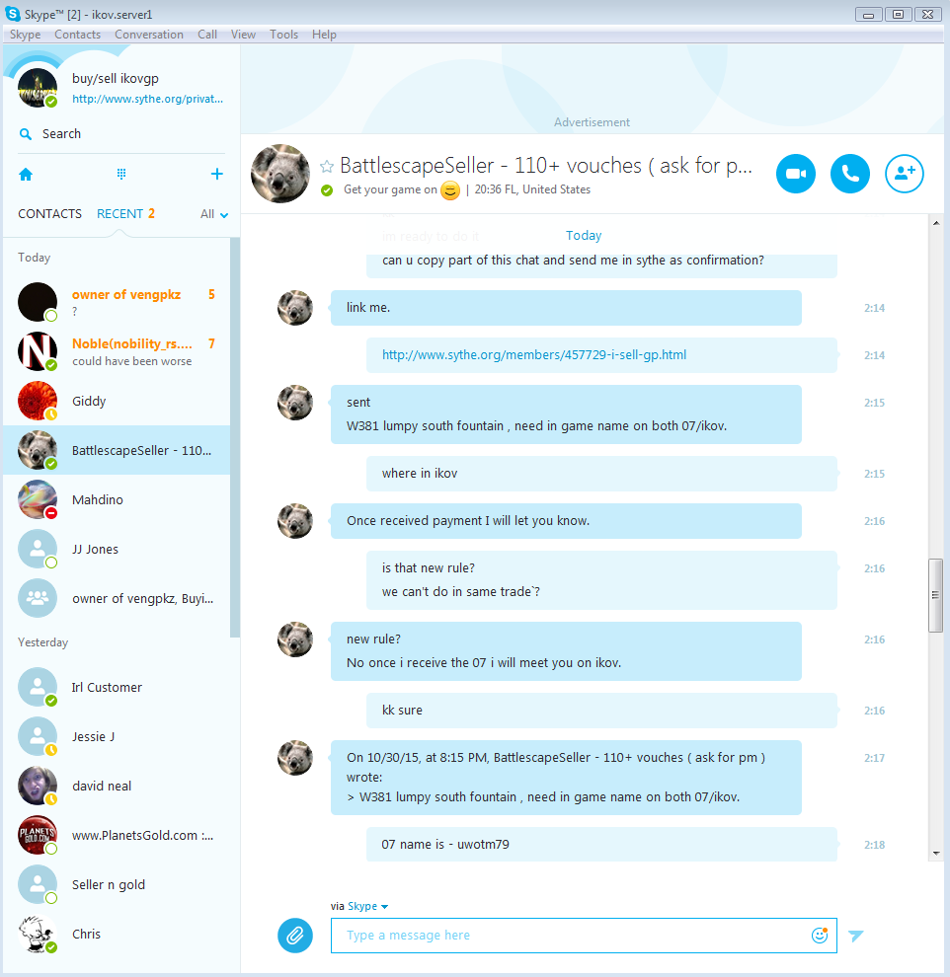The height and width of the screenshot is (977, 950).
Task: Toggle the favorite star next to BattlescapeSeller
Action: [327, 167]
